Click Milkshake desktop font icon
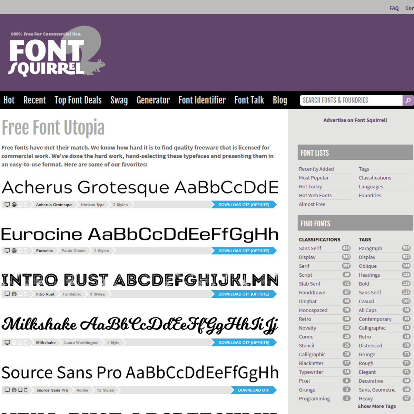The image size is (414, 414). click(x=7, y=343)
